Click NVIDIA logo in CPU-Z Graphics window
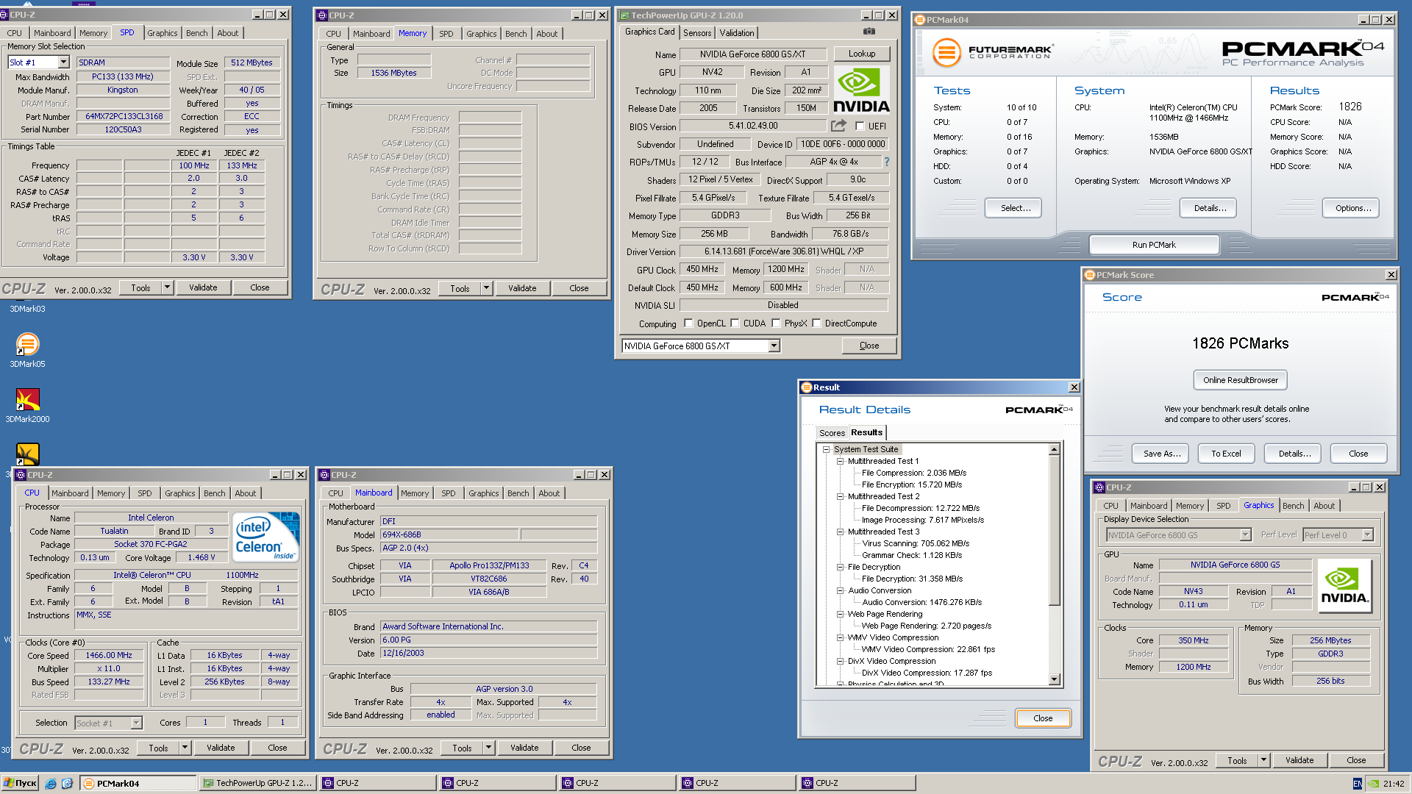 coord(1344,586)
